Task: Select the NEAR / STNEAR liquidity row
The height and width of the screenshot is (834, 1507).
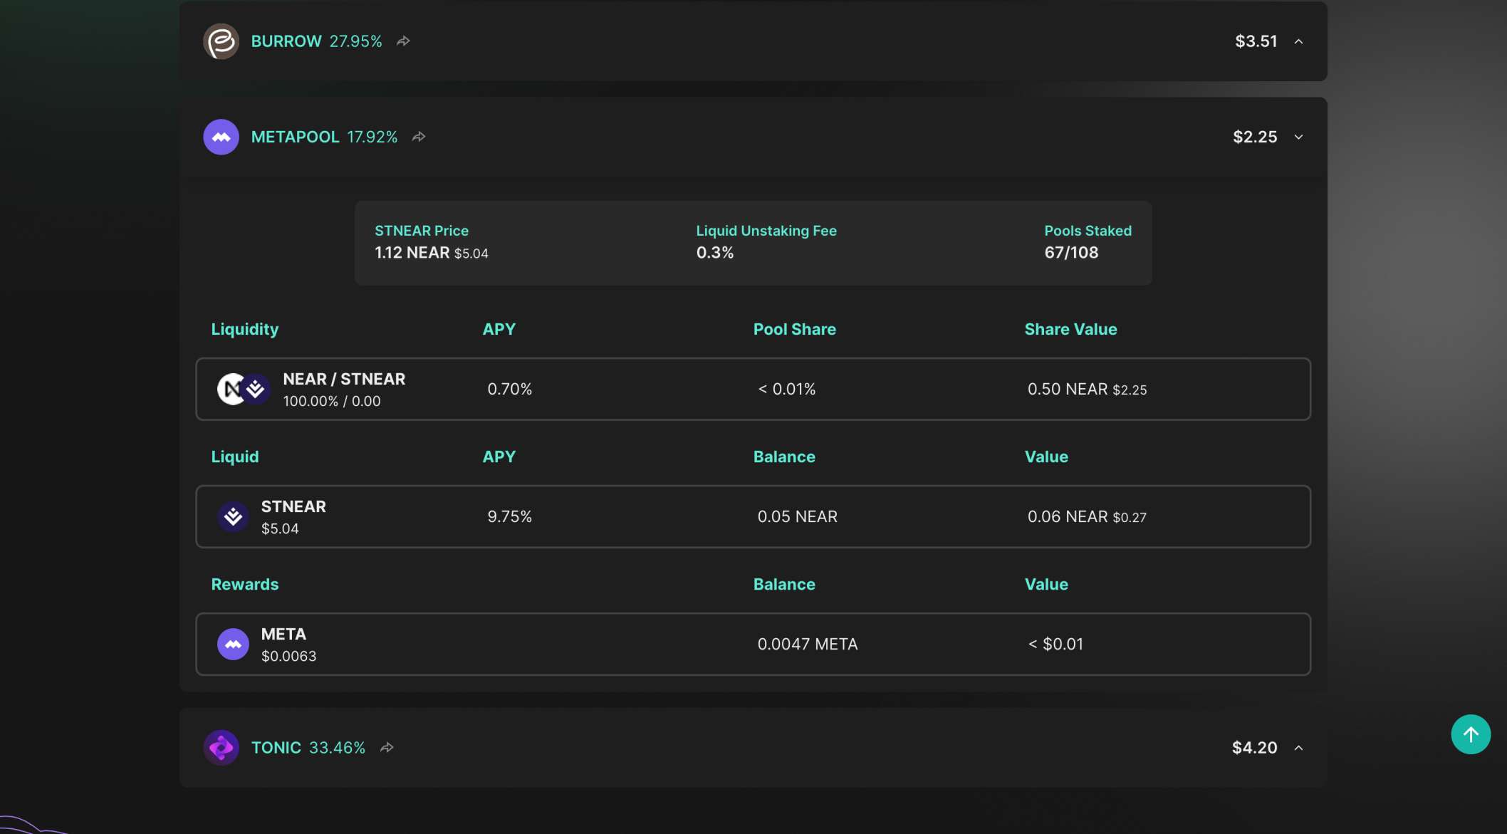Action: click(x=753, y=390)
